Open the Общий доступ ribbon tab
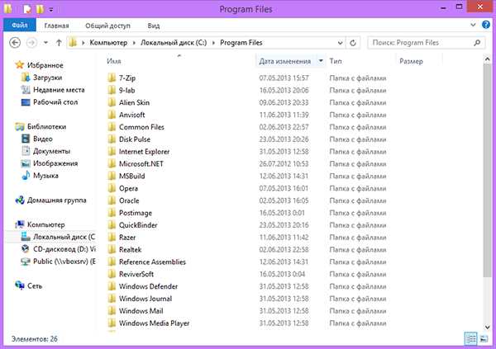This screenshot has width=496, height=349. coord(107,26)
